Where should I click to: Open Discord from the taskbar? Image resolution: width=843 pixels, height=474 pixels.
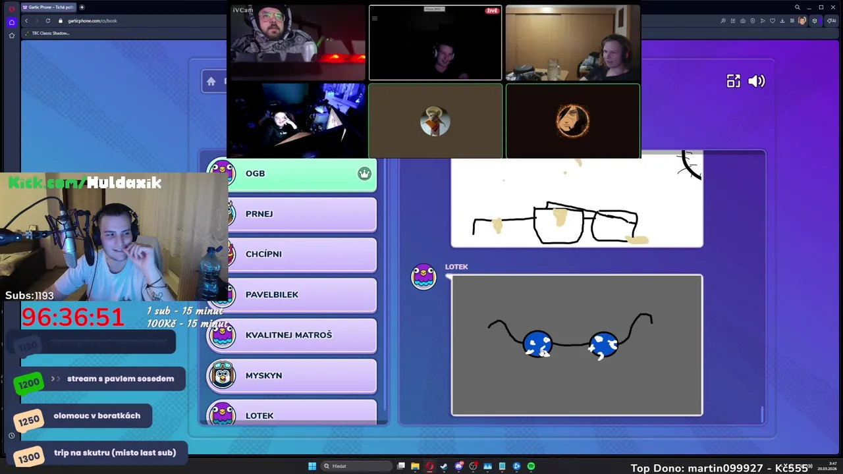pyautogui.click(x=459, y=466)
